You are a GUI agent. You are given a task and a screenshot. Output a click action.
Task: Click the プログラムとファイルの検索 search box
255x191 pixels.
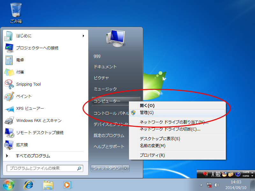[41, 168]
